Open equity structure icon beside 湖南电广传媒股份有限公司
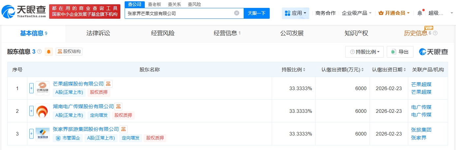456x150 pixels. [118, 107]
